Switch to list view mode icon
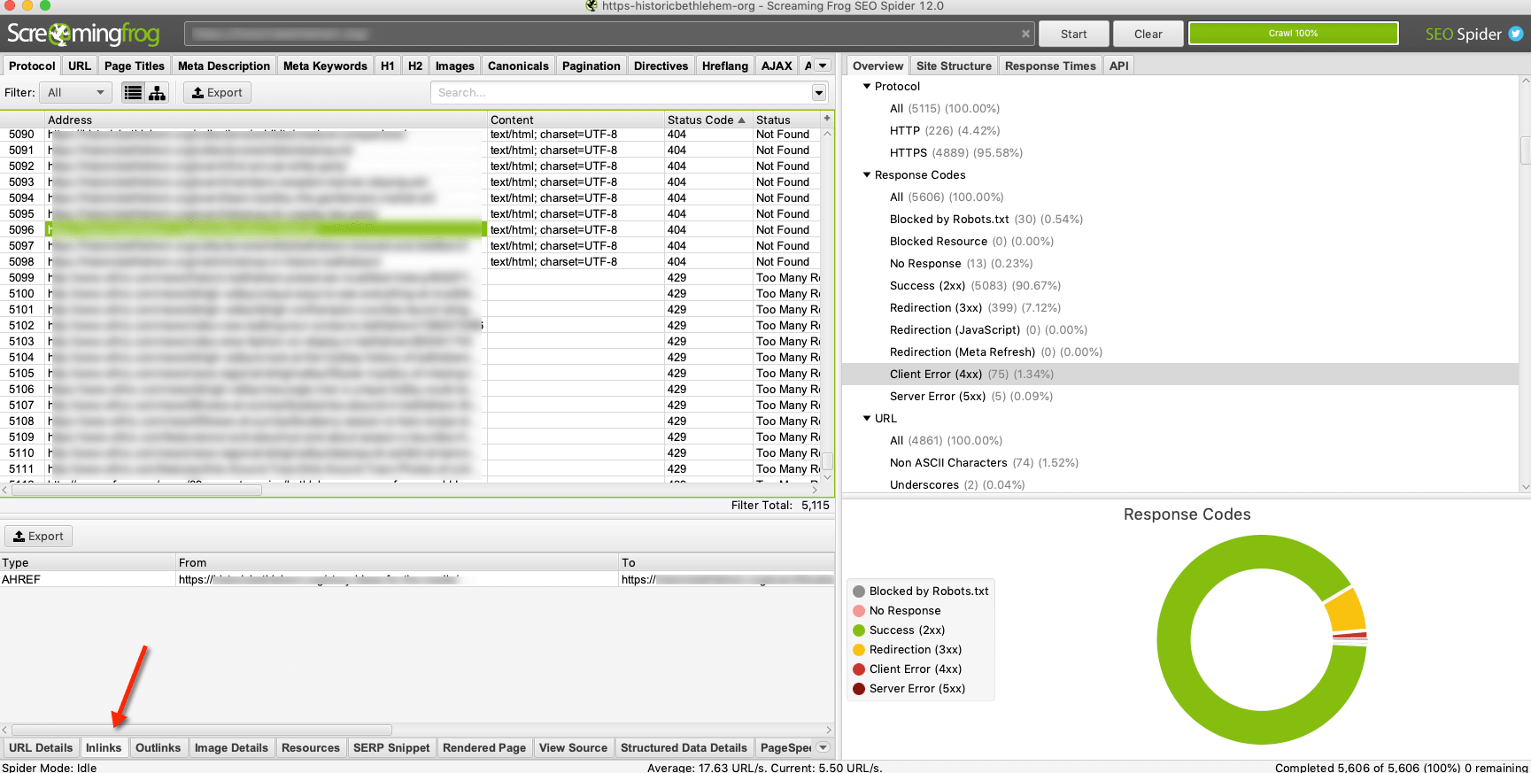 click(x=133, y=93)
